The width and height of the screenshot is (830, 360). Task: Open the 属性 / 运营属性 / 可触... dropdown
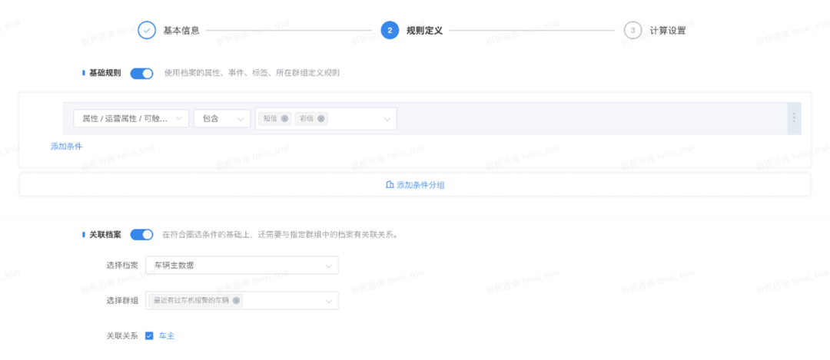coord(131,118)
